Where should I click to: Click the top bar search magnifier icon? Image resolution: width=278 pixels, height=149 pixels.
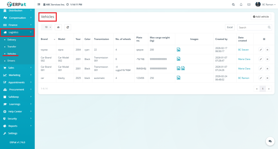click(233, 5)
